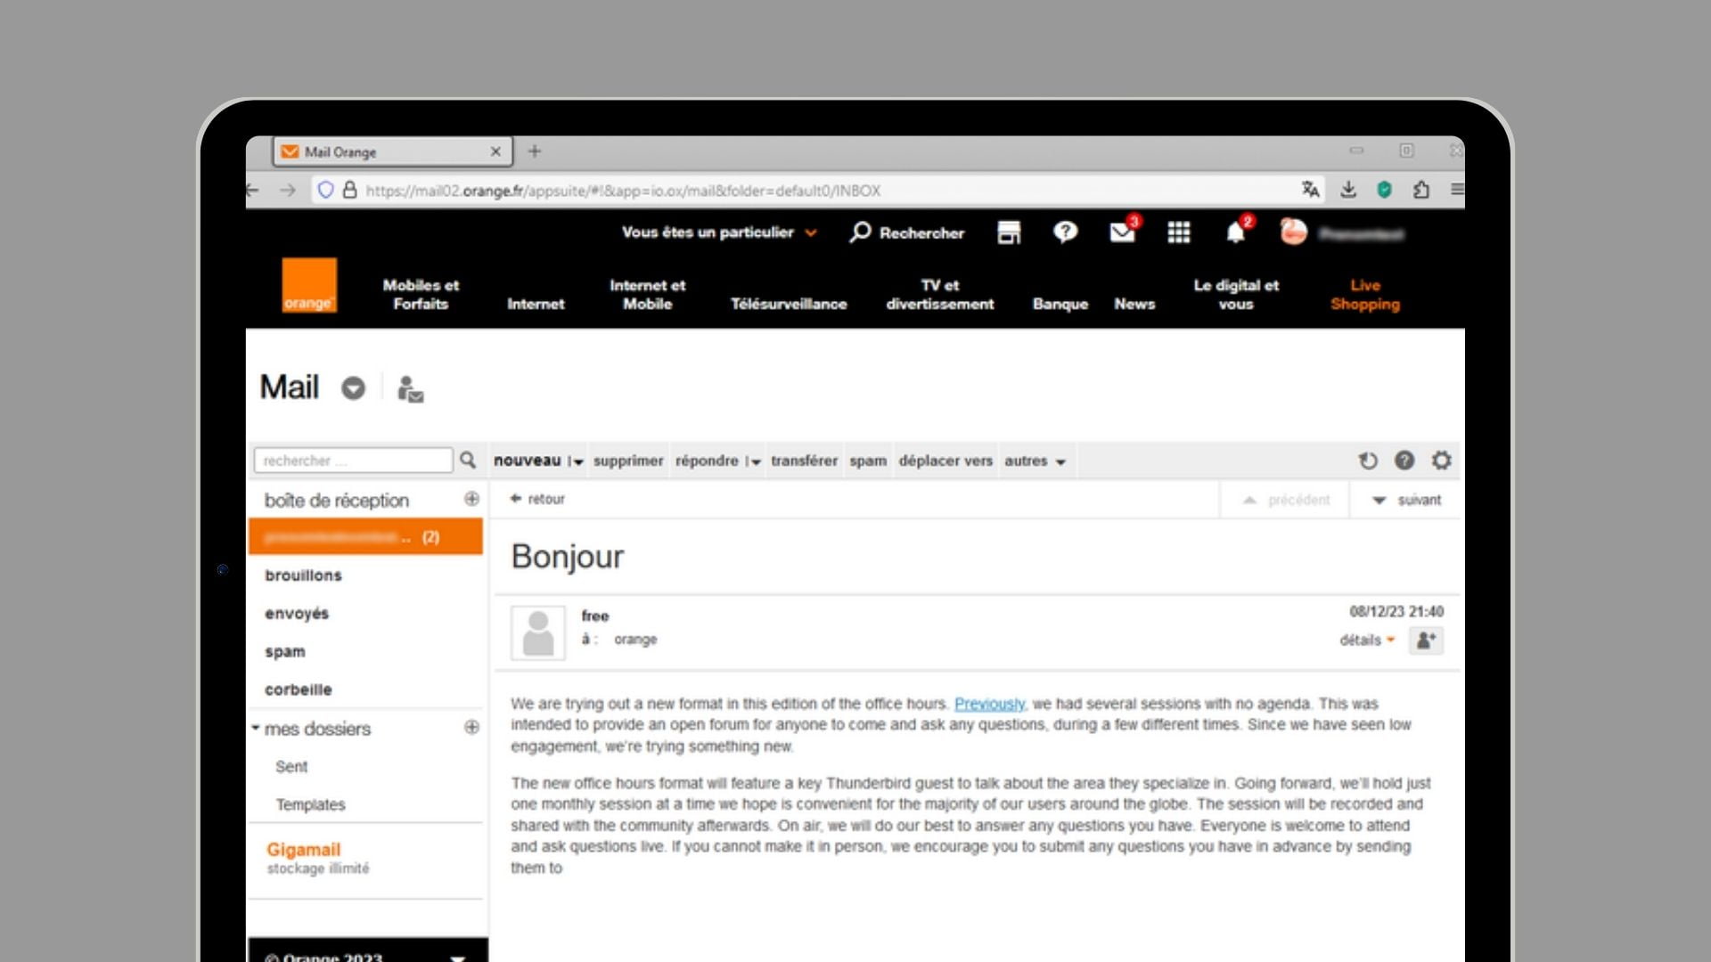Open Mobiles et Forfaits menu
Viewport: 1711px width, 962px height.
click(x=421, y=295)
